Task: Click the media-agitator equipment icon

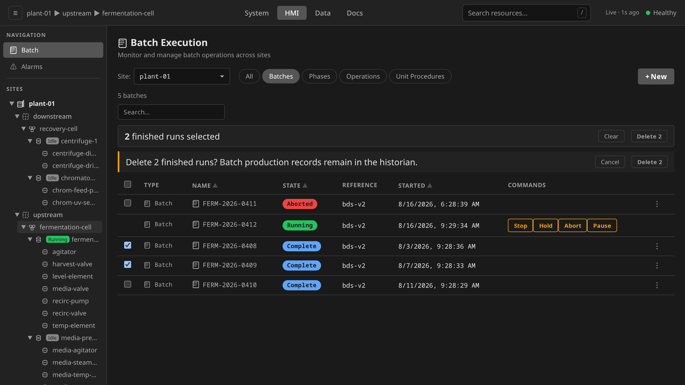Action: [45, 350]
